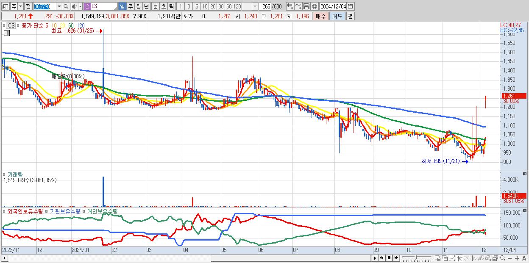Click the trend line overlay icon
Viewport: 529px width, 263px height.
point(467,258)
